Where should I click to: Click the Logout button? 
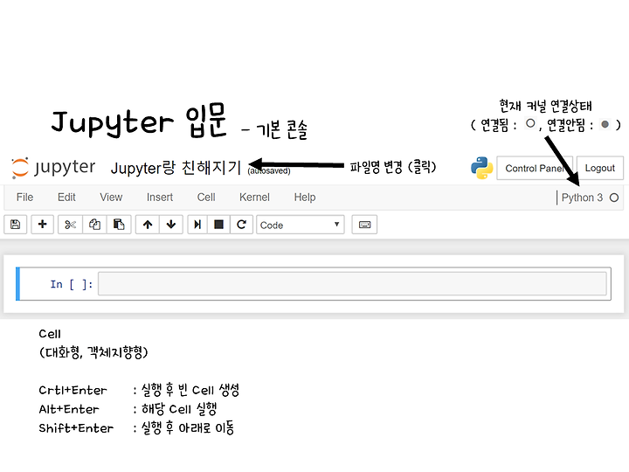[599, 168]
